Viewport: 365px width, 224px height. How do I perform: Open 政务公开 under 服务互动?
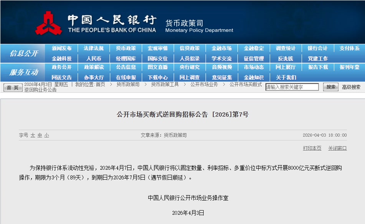[61, 67]
